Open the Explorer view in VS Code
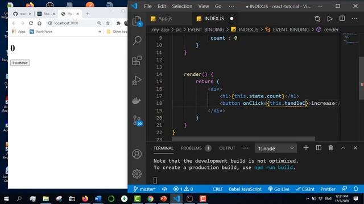Screen dimensions: 364x204 [136, 21]
